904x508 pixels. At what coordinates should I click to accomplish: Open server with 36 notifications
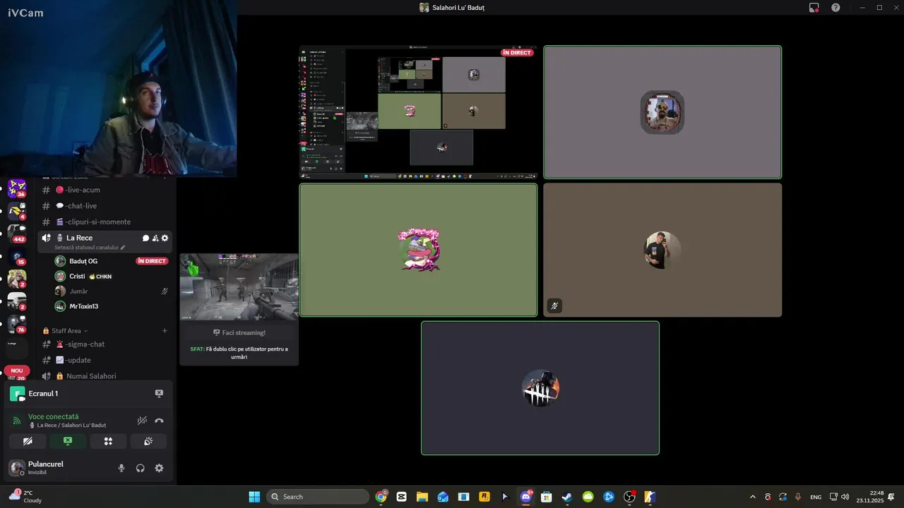coord(17,187)
